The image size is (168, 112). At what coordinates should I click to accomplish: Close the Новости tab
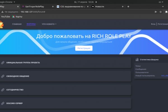click(123, 7)
